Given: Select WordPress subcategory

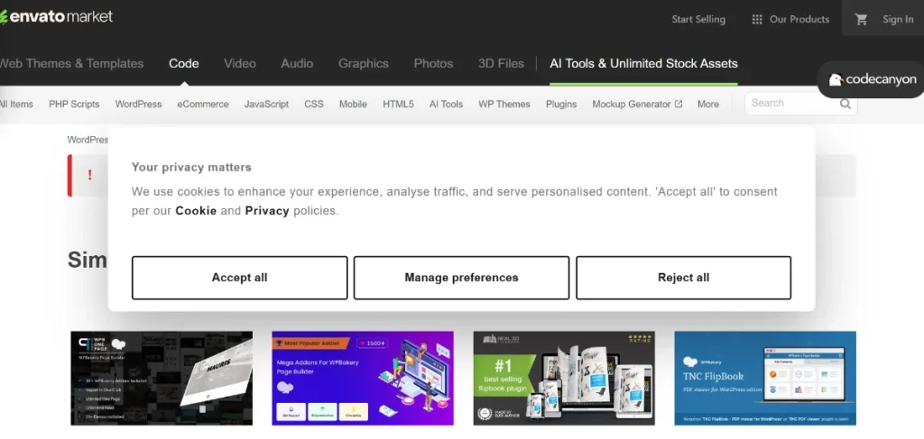Looking at the screenshot, I should 138,105.
